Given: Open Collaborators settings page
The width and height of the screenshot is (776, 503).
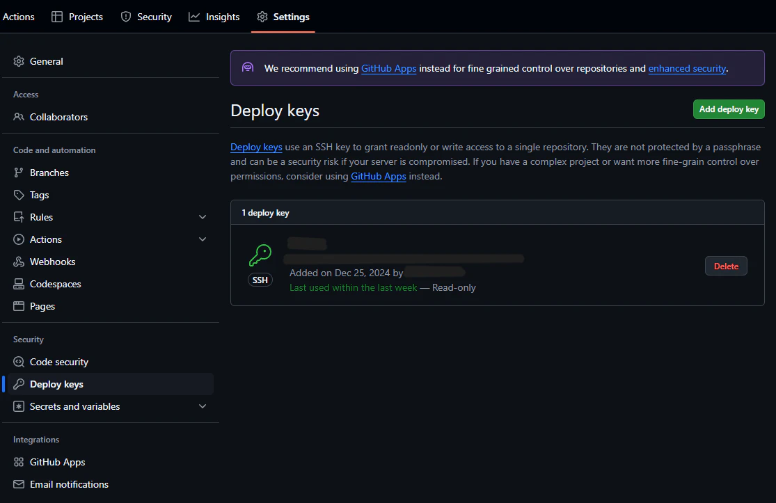Looking at the screenshot, I should click(x=111, y=117).
